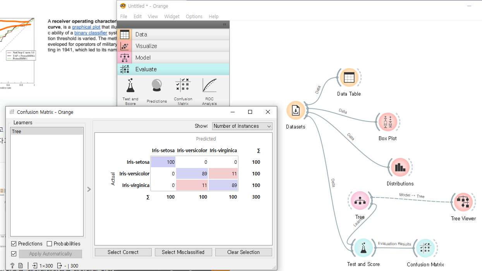The height and width of the screenshot is (271, 482).
Task: Select the Tree learner in Learners list
Action: point(46,132)
